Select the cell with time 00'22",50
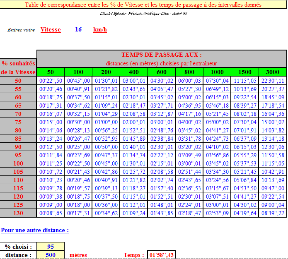The height and width of the screenshot is (259, 288). 51,81
